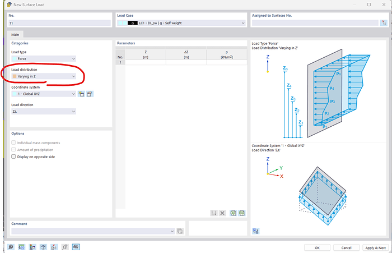Viewport: 392px width, 253px height.
Task: Click the fx formula icon in bottom toolbar
Action: [x=66, y=247]
